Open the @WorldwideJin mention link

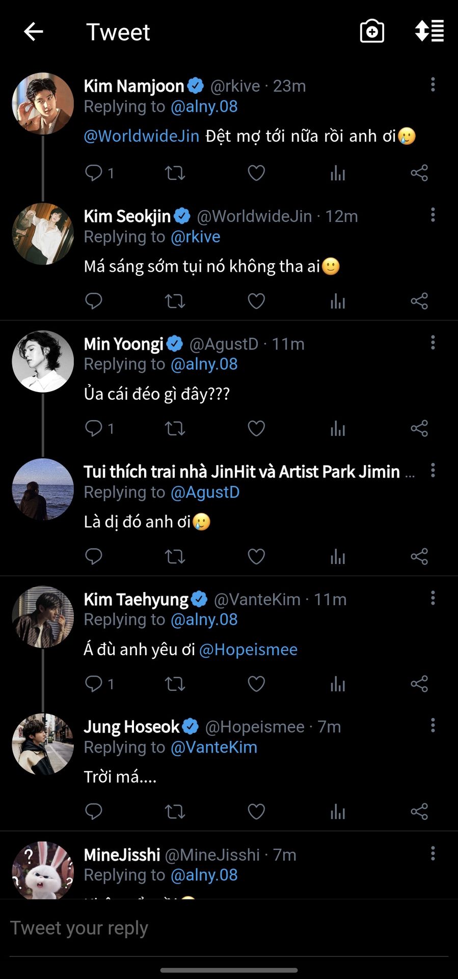point(142,136)
